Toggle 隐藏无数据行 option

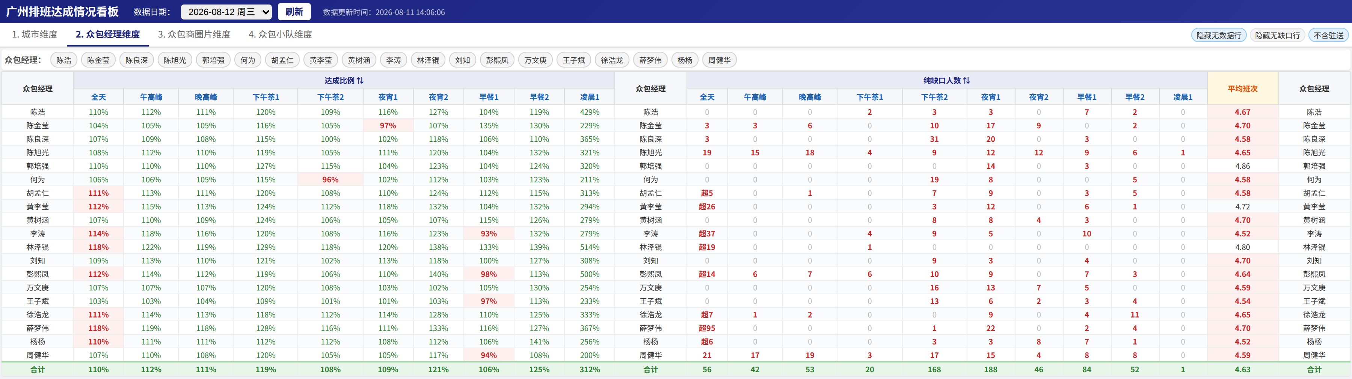[1219, 35]
